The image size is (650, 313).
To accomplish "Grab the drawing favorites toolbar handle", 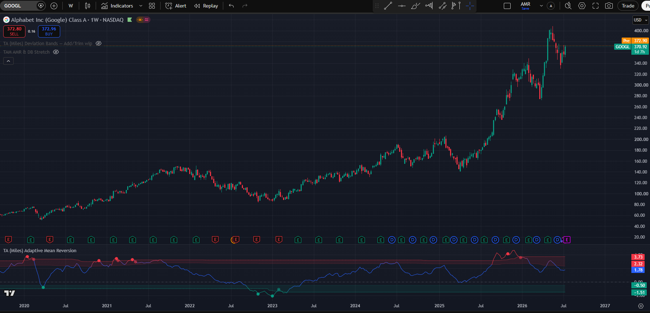I will 377,6.
